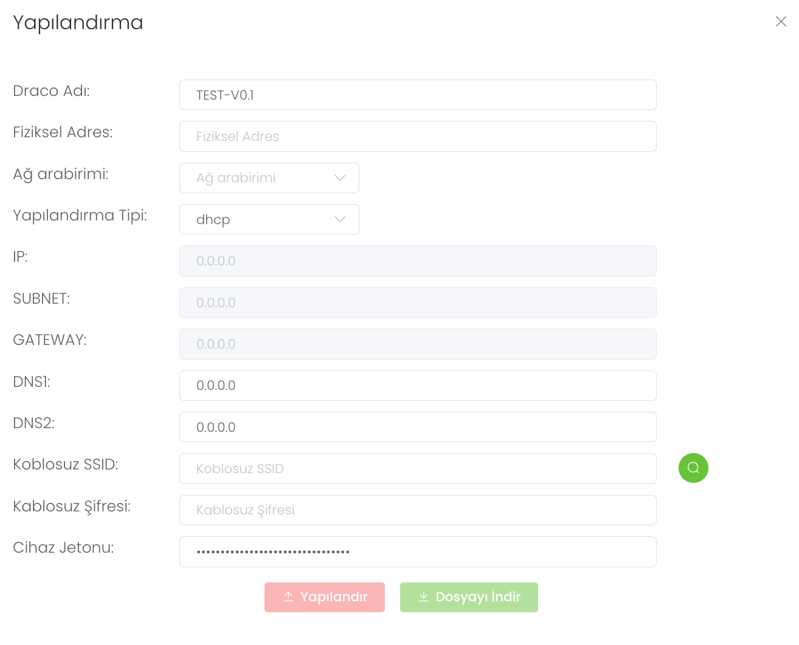
Task: Select the Cihaz Jetonu masked field
Action: [418, 552]
